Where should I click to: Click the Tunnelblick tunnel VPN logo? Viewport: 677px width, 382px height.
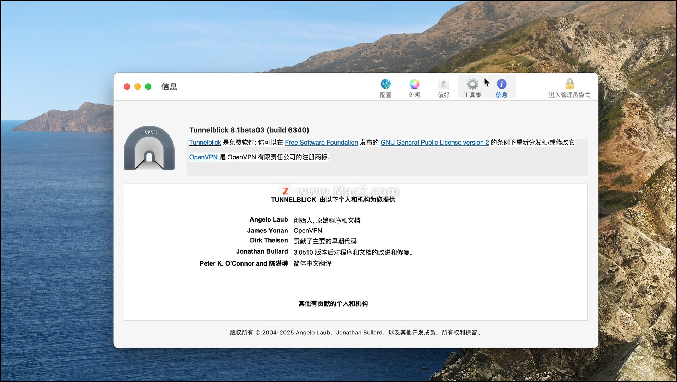[x=149, y=148]
